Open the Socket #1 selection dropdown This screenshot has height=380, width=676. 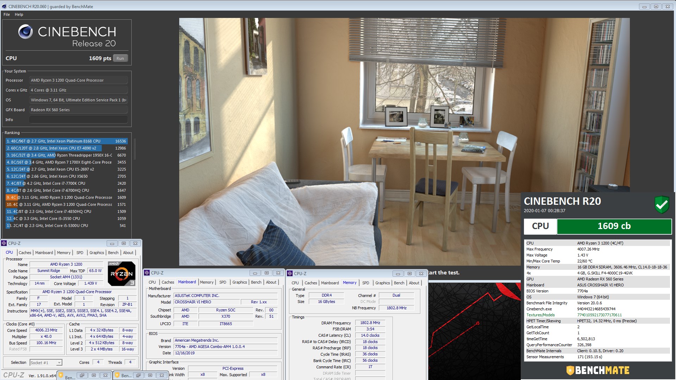pyautogui.click(x=59, y=362)
